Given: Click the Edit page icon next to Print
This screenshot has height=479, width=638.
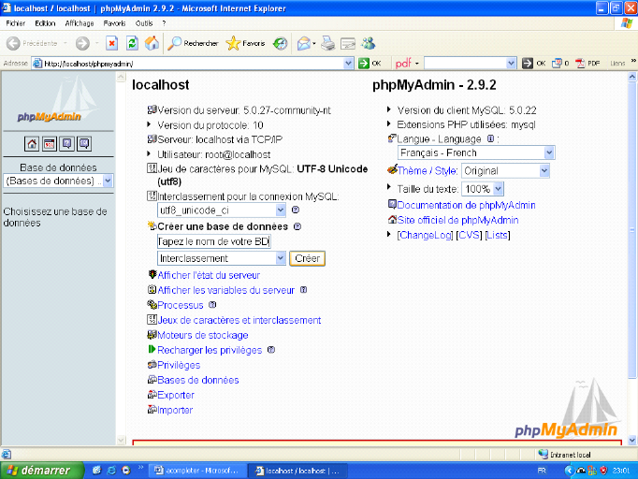Looking at the screenshot, I should coord(348,43).
